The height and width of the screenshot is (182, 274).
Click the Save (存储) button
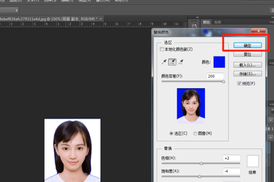pyautogui.click(x=248, y=74)
